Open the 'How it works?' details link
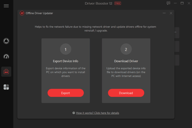Screen dimensions: 192x128 97,113
